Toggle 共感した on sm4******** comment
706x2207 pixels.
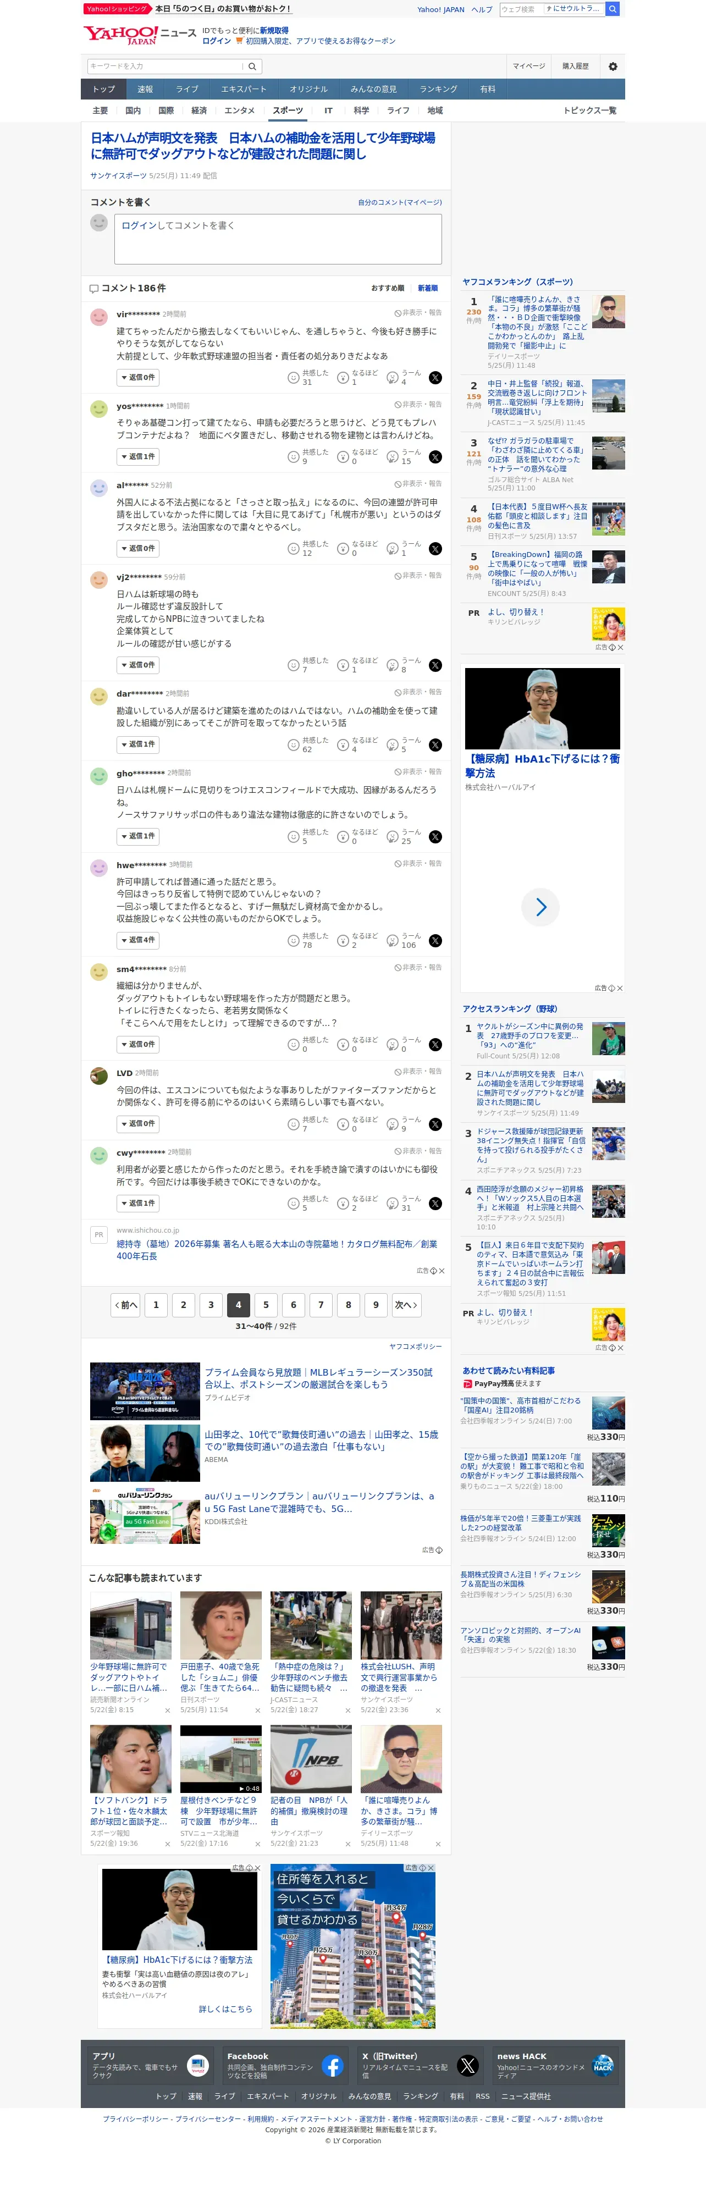pos(307,1044)
